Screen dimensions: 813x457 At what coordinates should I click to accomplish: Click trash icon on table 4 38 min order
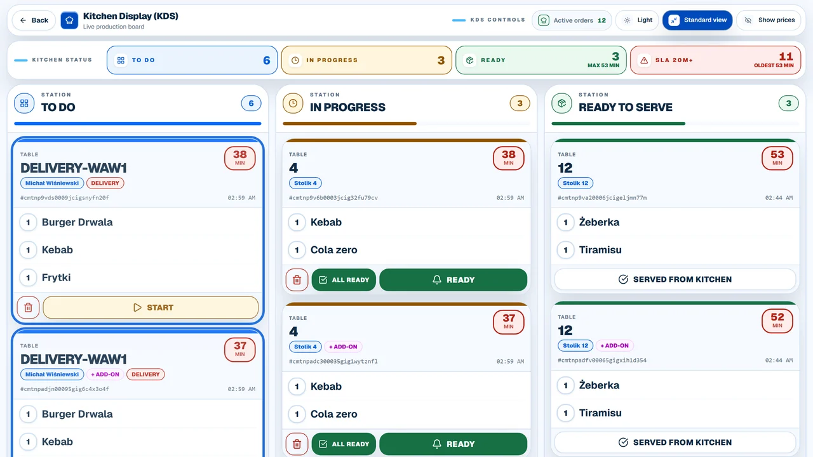point(297,279)
